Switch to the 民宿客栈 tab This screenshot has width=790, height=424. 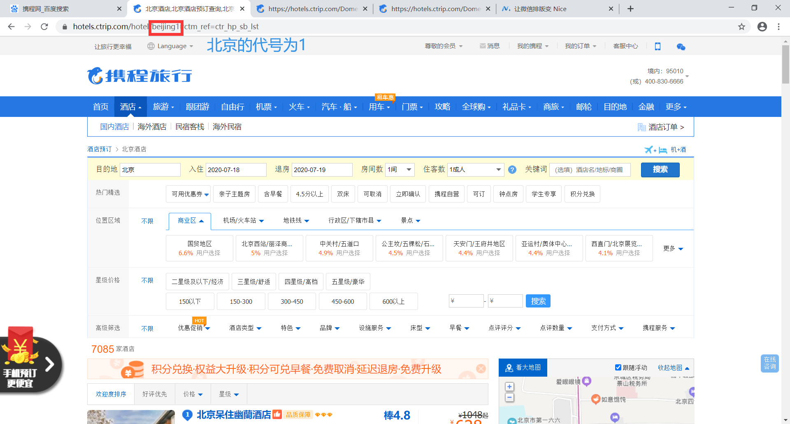click(x=190, y=127)
